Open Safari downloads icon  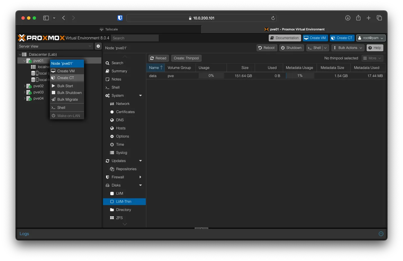(348, 18)
